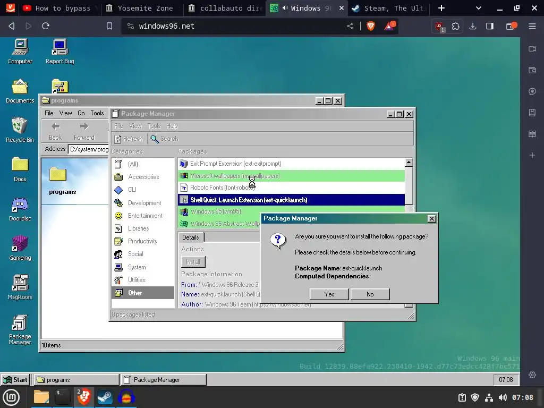This screenshot has height=408, width=544.
Task: Select the (All) category
Action: tap(142, 164)
